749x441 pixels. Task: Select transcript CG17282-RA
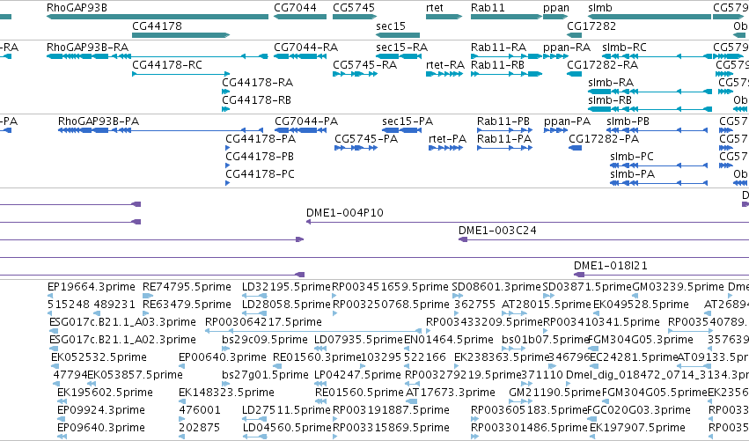coord(602,64)
